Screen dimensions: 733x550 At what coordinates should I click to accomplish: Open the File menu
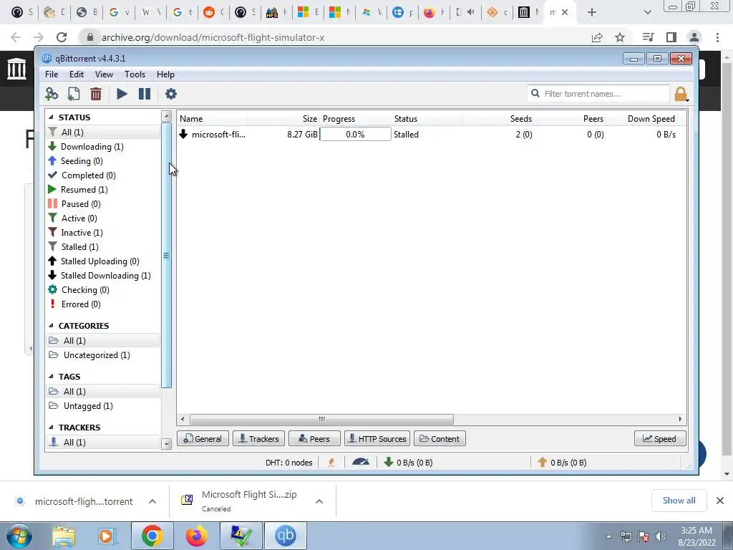[52, 74]
